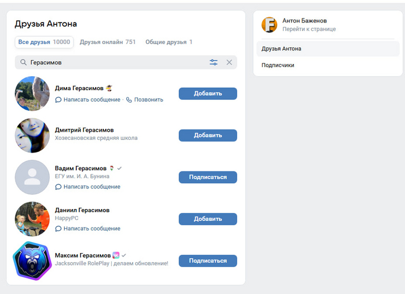The height and width of the screenshot is (294, 405).
Task: Click Антон Баженов profile avatar icon
Action: click(270, 24)
